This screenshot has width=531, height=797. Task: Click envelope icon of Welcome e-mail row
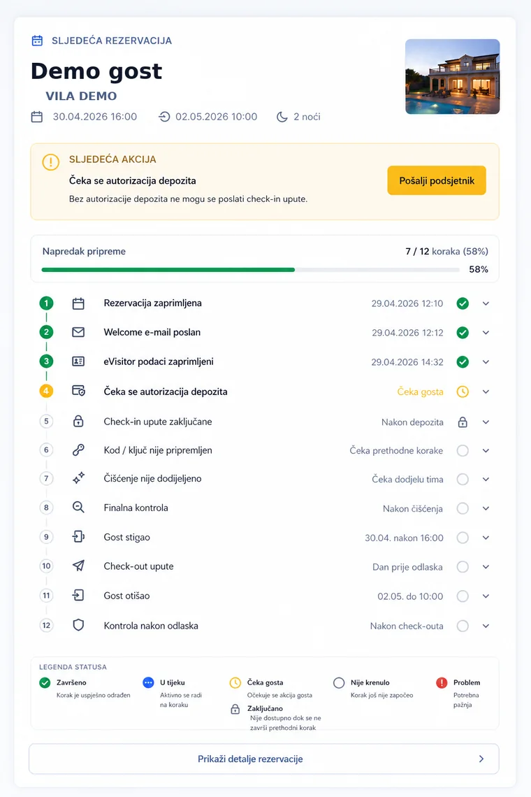(78, 332)
